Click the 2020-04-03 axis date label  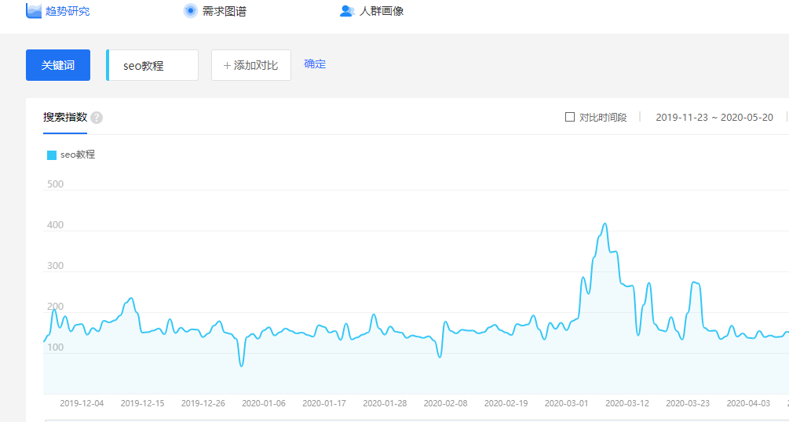[749, 403]
